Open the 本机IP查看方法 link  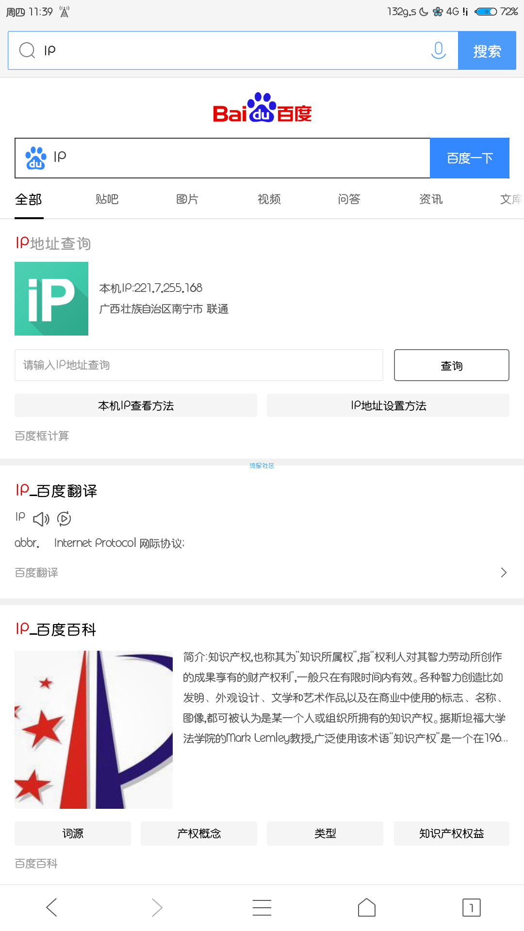pyautogui.click(x=136, y=405)
